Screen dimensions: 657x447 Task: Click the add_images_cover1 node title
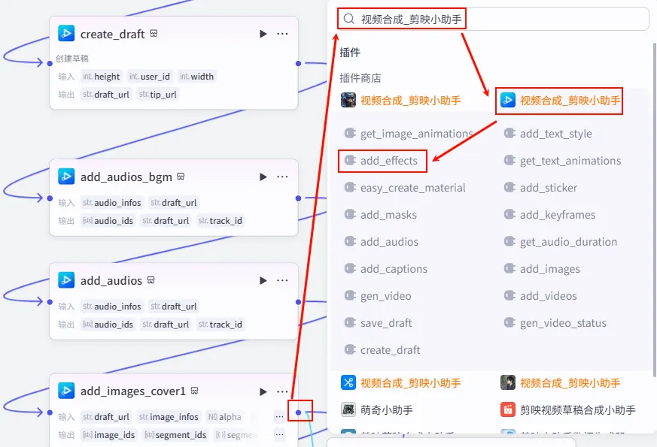tap(132, 391)
